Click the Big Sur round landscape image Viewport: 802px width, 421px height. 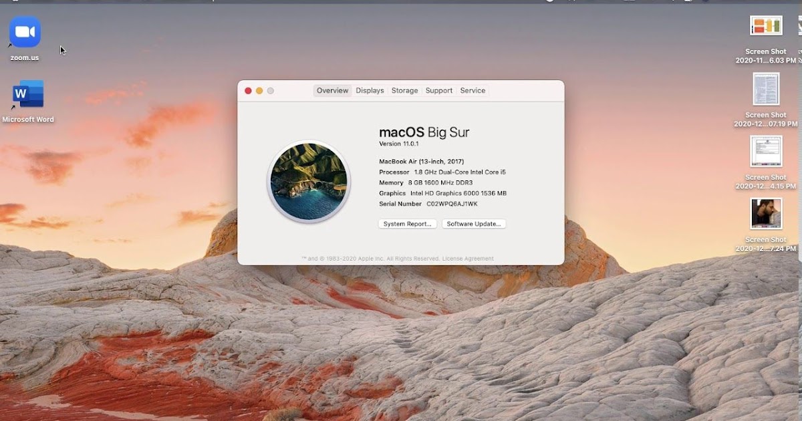[x=309, y=181]
